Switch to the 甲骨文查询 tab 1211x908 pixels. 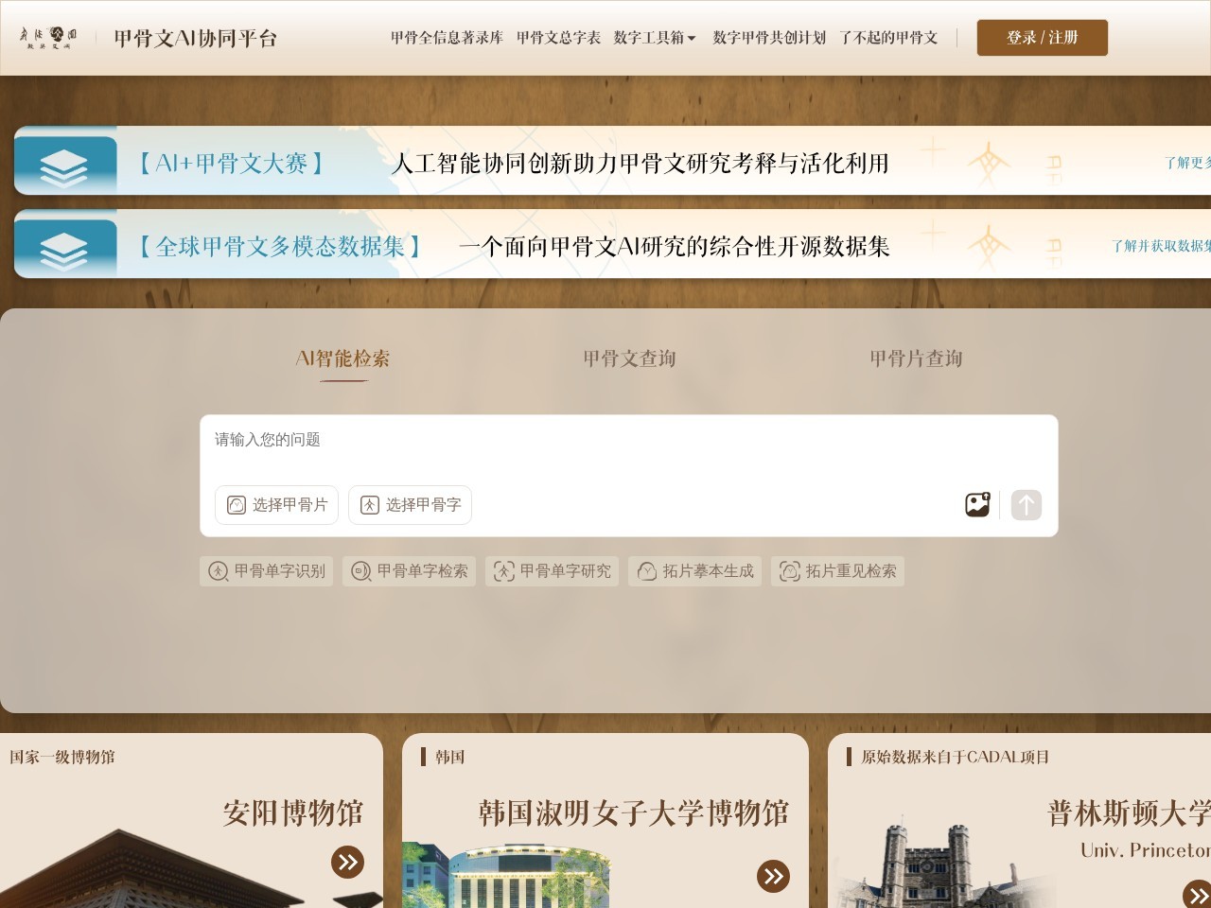[x=629, y=358]
